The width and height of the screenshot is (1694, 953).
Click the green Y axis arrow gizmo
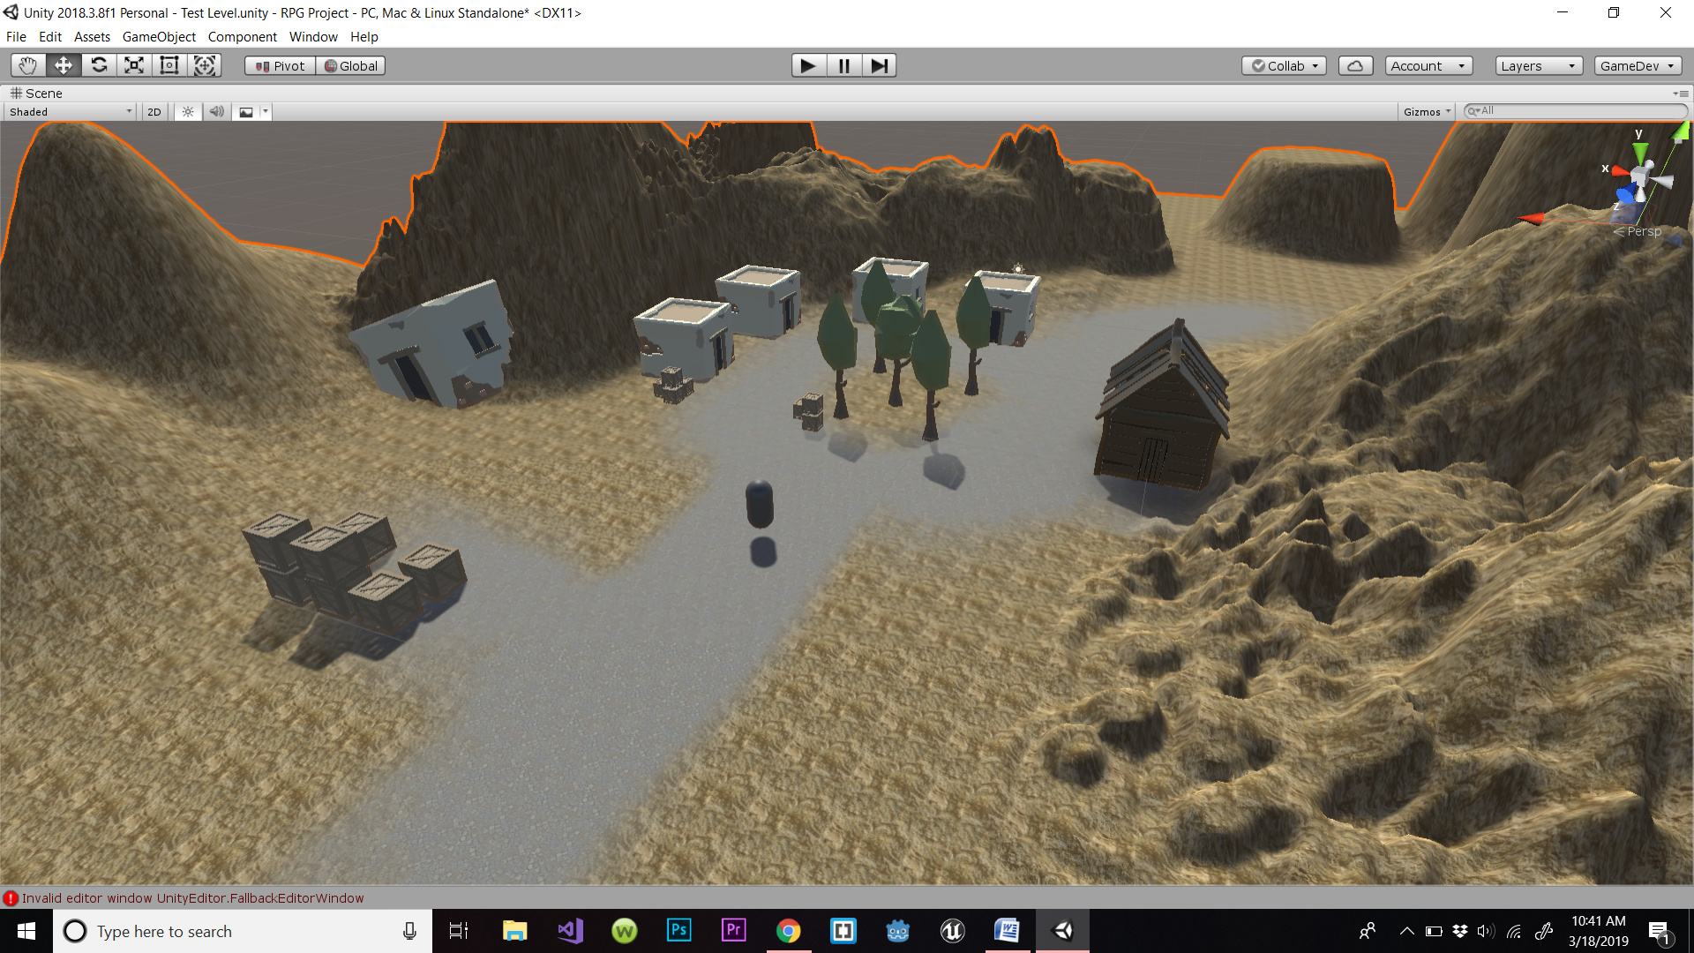(x=1639, y=152)
